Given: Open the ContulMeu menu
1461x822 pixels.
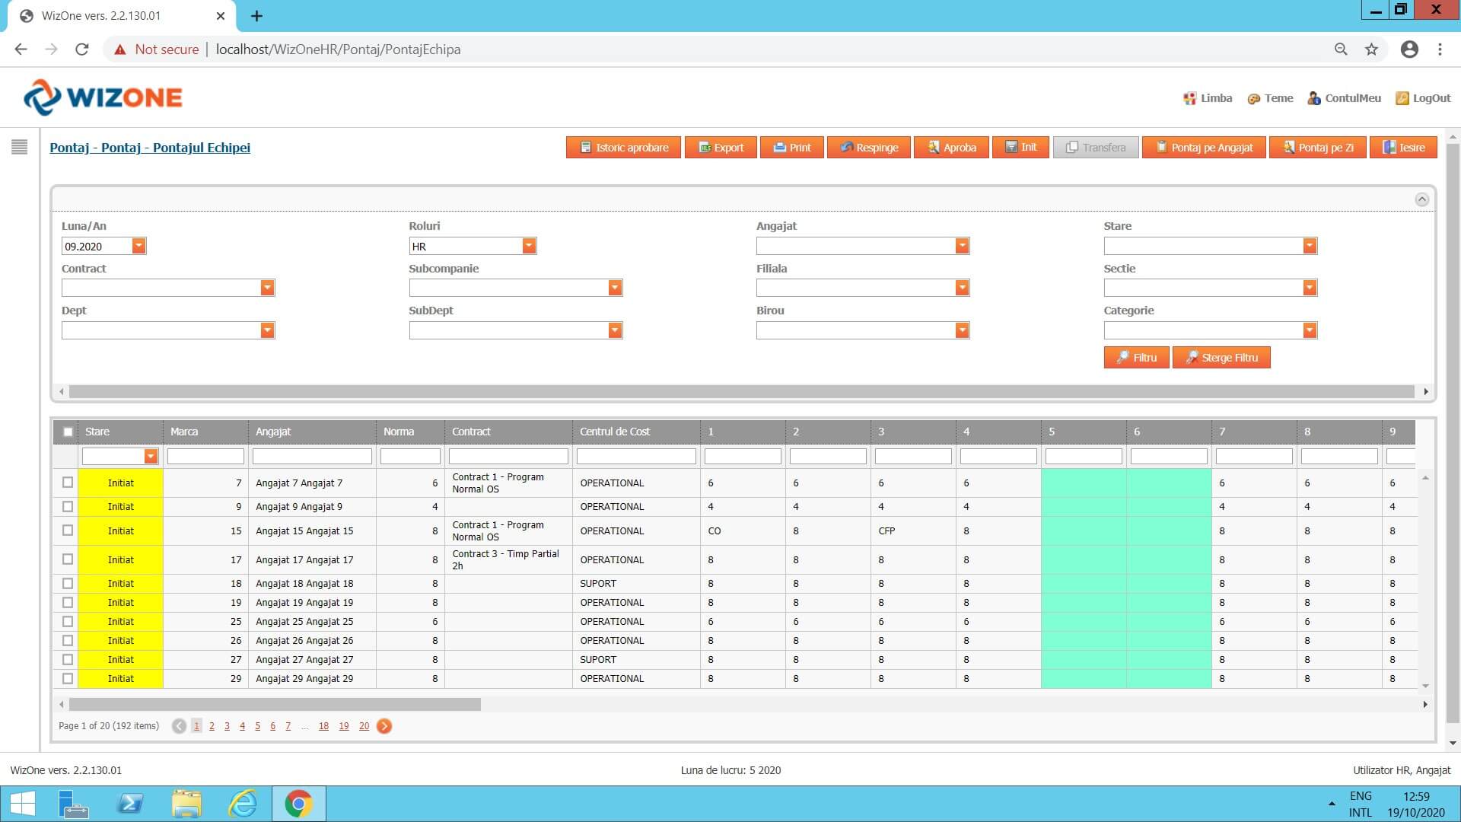Looking at the screenshot, I should [1344, 98].
